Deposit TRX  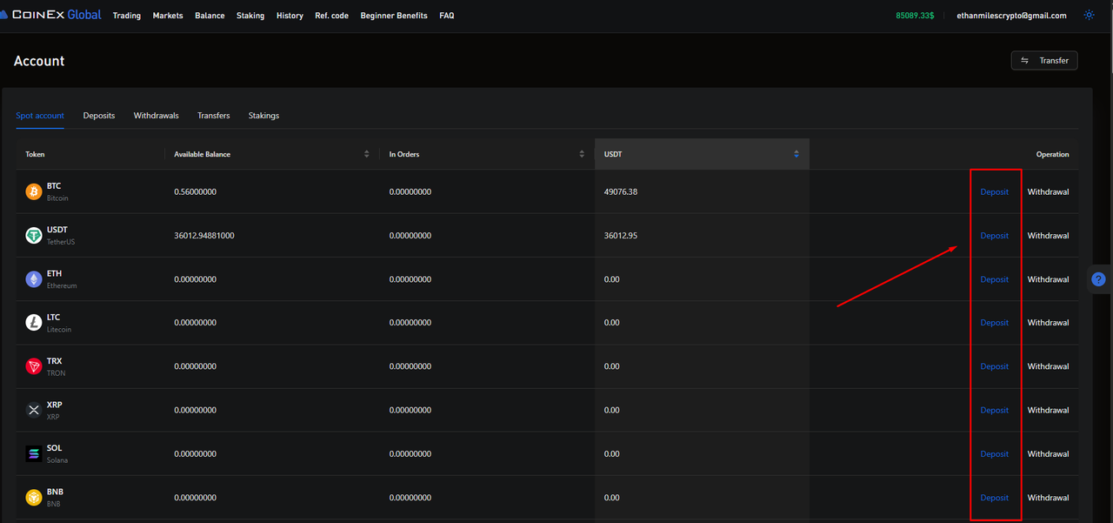(x=995, y=366)
